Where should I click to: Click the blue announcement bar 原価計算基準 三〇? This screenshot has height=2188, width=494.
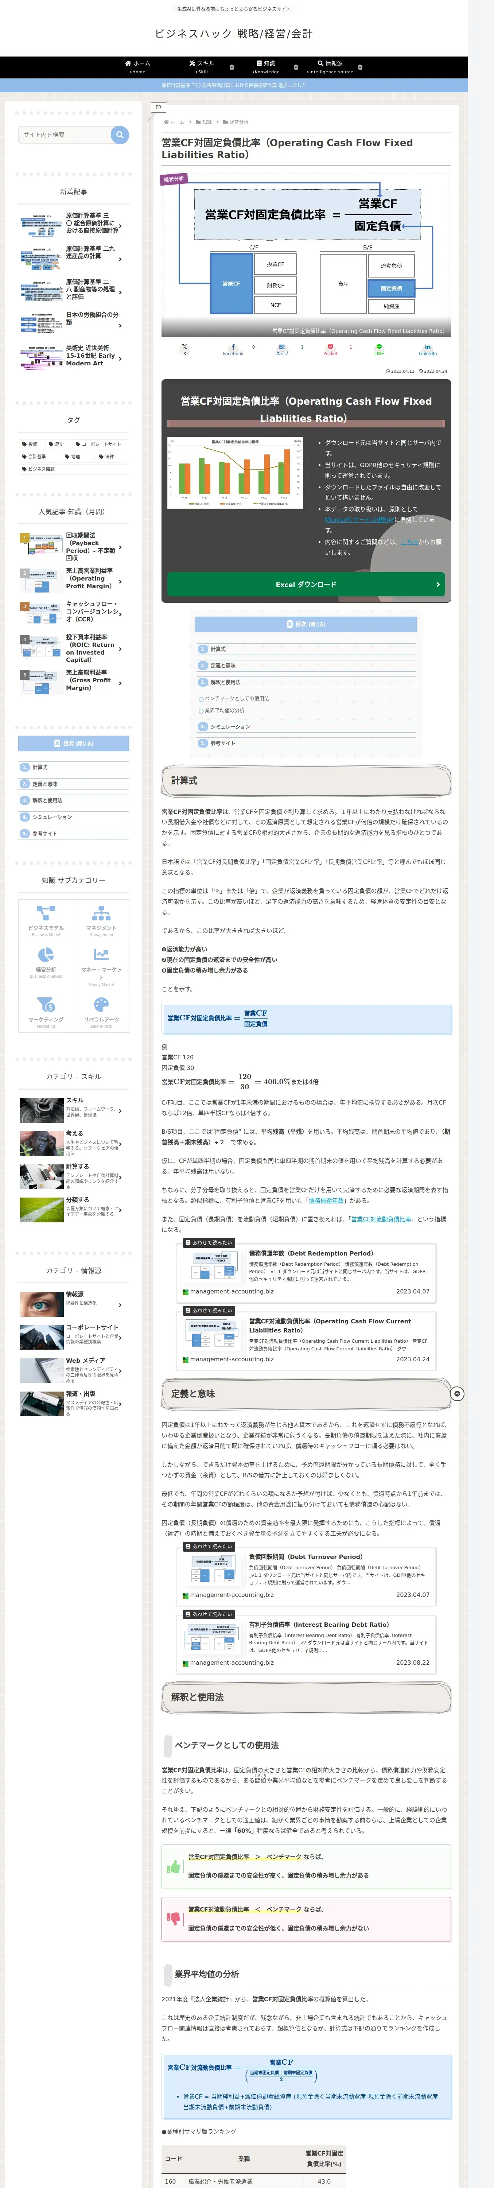[233, 85]
